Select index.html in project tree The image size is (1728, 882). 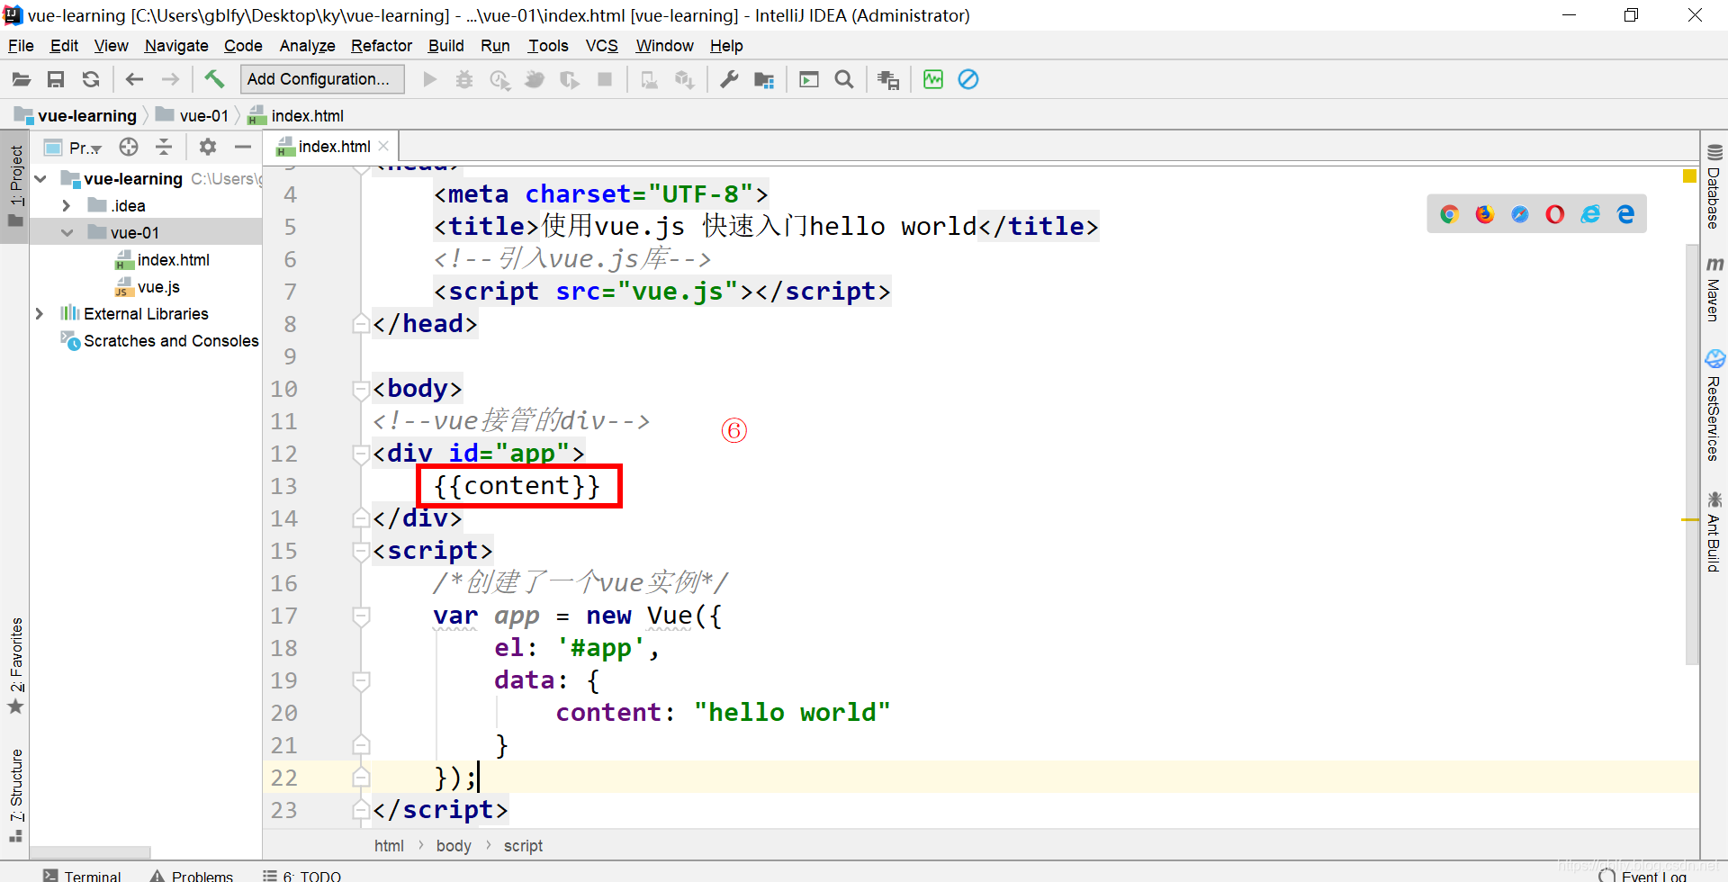pos(163,260)
